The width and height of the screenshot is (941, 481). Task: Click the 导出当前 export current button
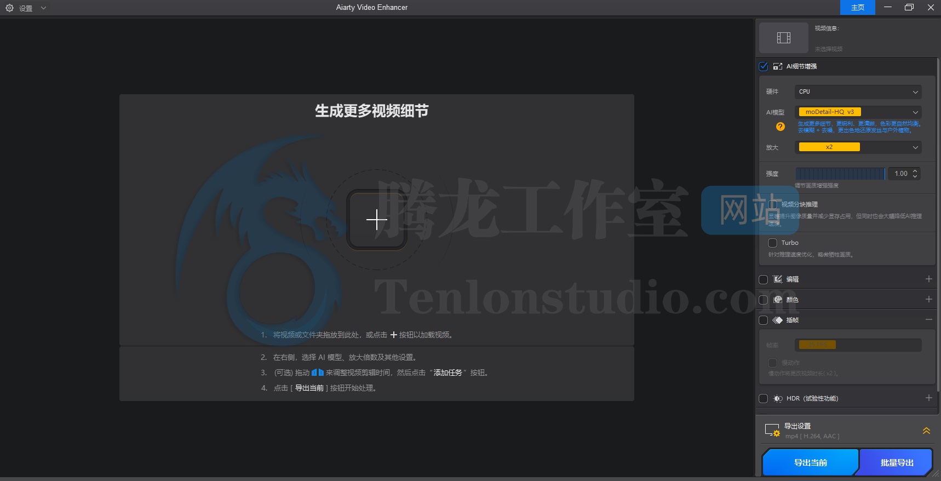pyautogui.click(x=810, y=462)
